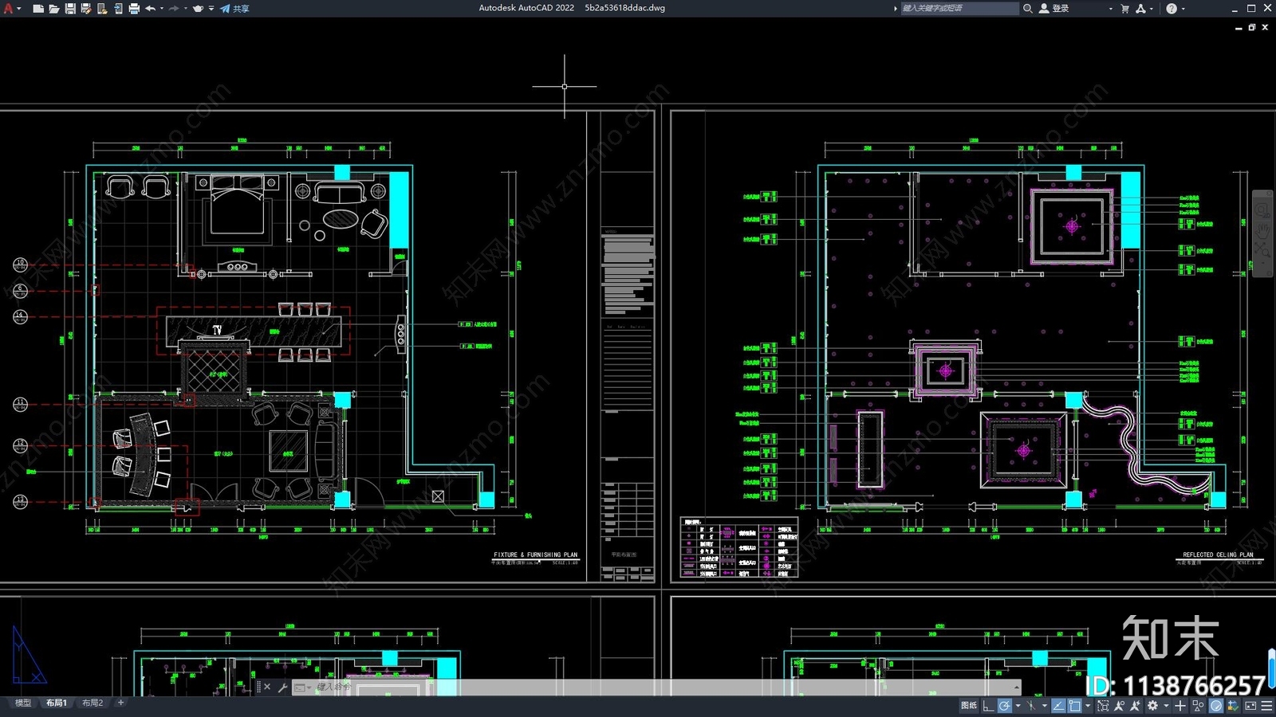
Task: Expand the Object snap settings dropdown
Action: pyautogui.click(x=1088, y=706)
